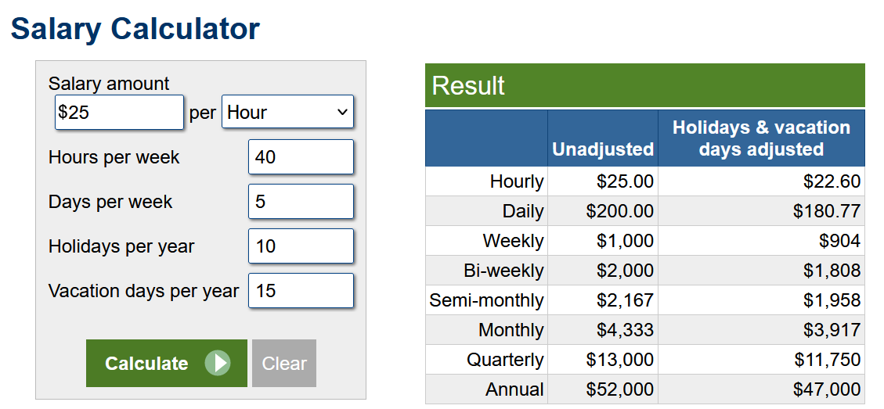Screen dimensions: 884x409
Task: Click the Bi-weekly row label
Action: tap(503, 271)
